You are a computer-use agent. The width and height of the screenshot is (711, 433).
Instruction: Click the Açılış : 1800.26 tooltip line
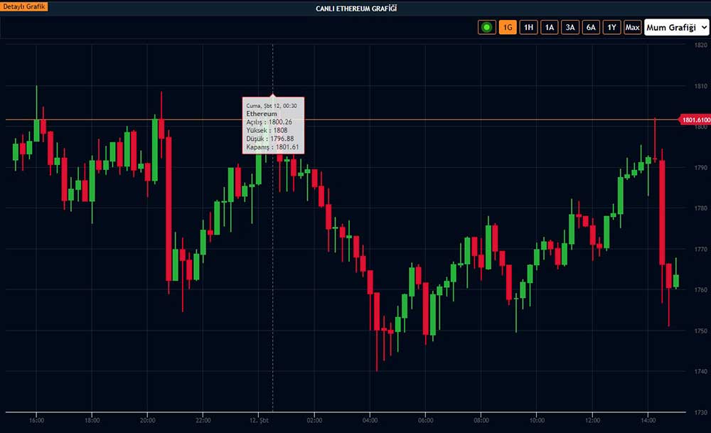click(269, 122)
